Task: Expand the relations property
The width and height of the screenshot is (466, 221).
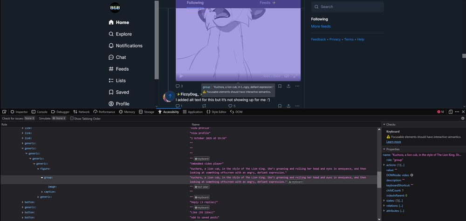Action: [x=384, y=206]
